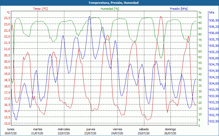Select the 'viernes 24/07/20' date label
Image resolution: width=219 pixels, height=136 pixels.
[x=117, y=131]
